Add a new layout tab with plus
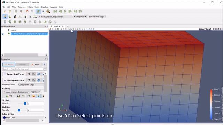223x125 pixels. point(68,26)
